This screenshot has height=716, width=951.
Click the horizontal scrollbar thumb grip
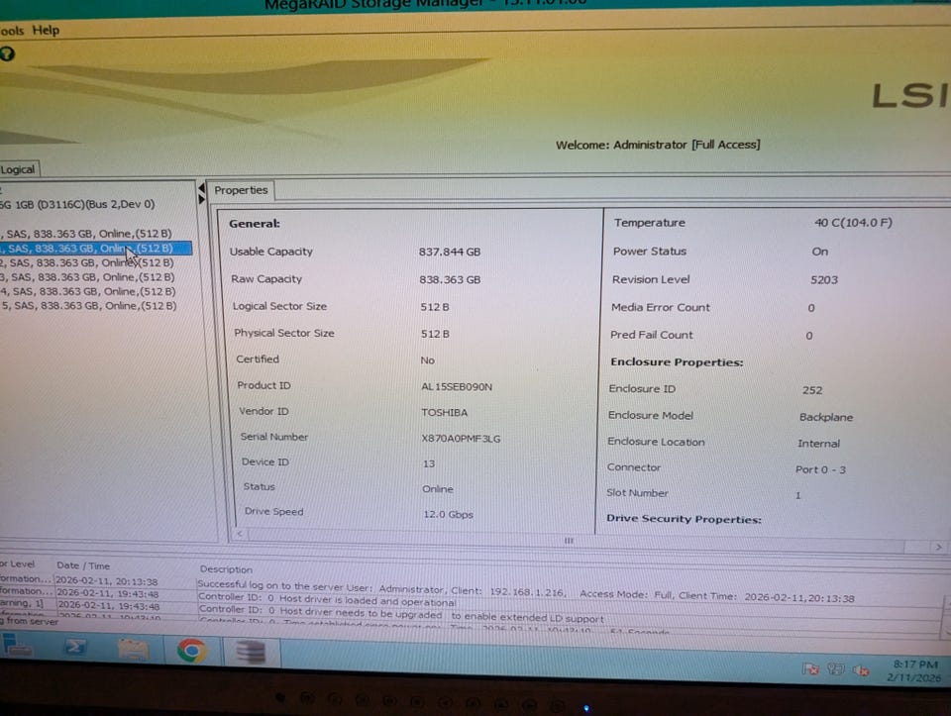point(569,540)
